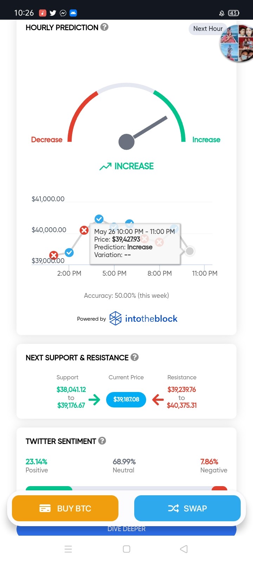The width and height of the screenshot is (253, 562).
Task: Select the gray 11:00 PM chart point
Action: 190,251
